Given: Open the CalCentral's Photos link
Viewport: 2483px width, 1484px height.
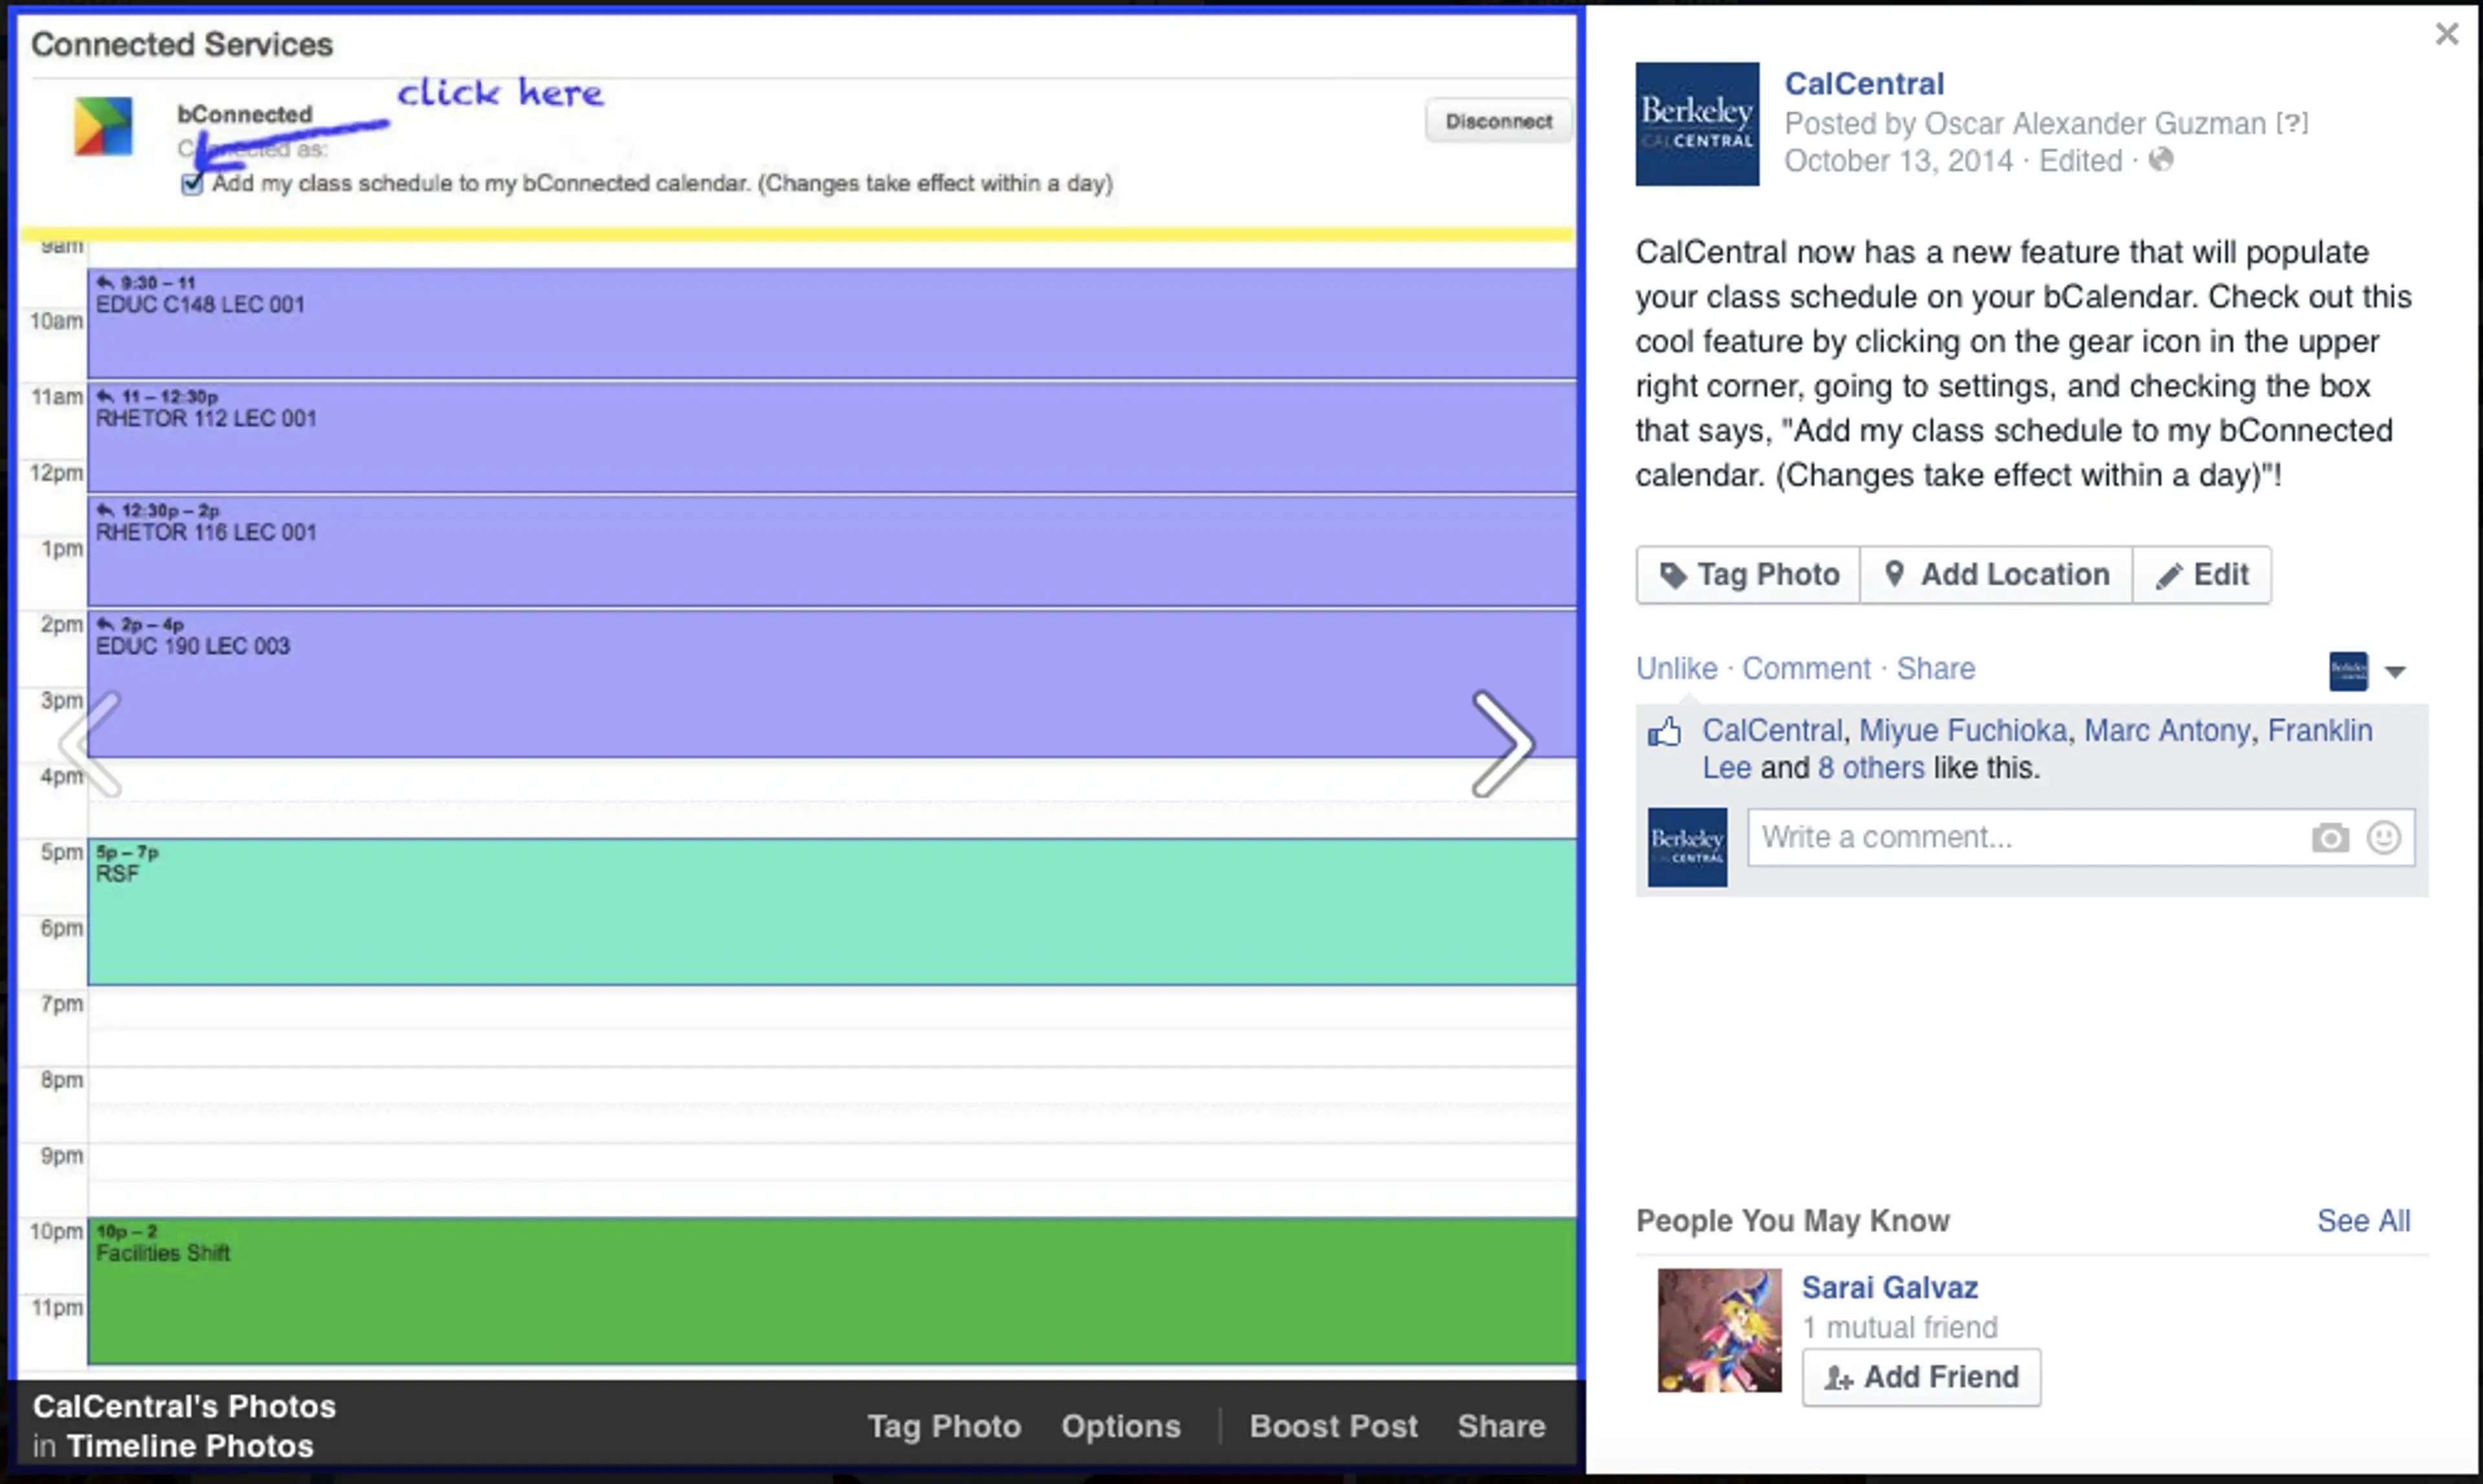Looking at the screenshot, I should click(184, 1407).
